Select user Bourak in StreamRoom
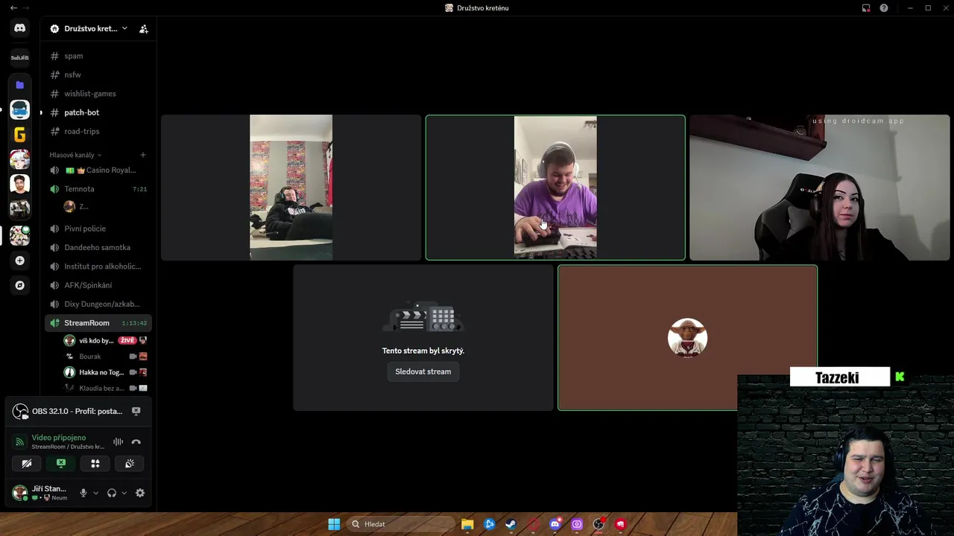This screenshot has width=954, height=536. [104, 357]
